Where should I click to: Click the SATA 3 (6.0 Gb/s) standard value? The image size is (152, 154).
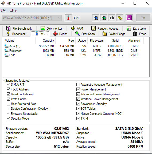[129, 129]
